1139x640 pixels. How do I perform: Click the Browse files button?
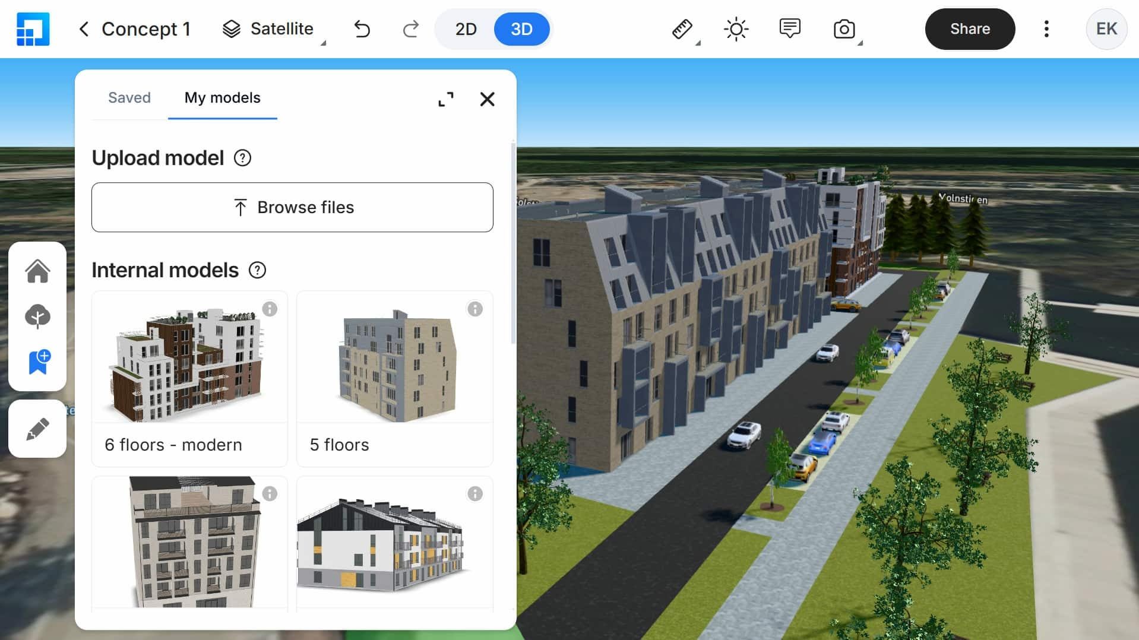tap(292, 207)
